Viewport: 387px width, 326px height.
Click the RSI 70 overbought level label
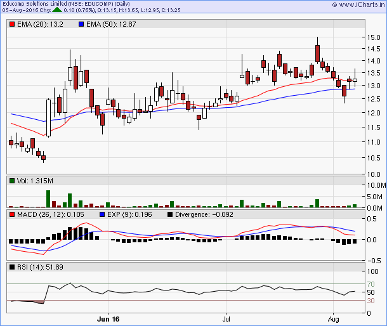coord(371,284)
